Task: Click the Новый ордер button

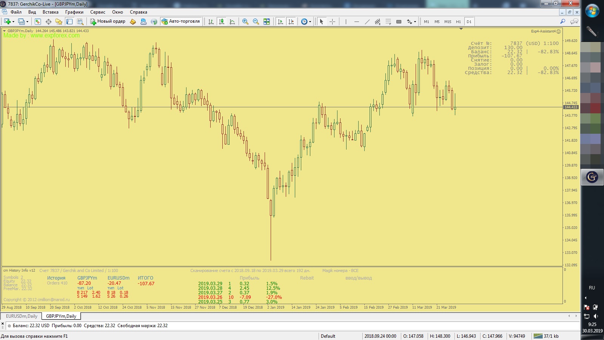Action: point(108,22)
